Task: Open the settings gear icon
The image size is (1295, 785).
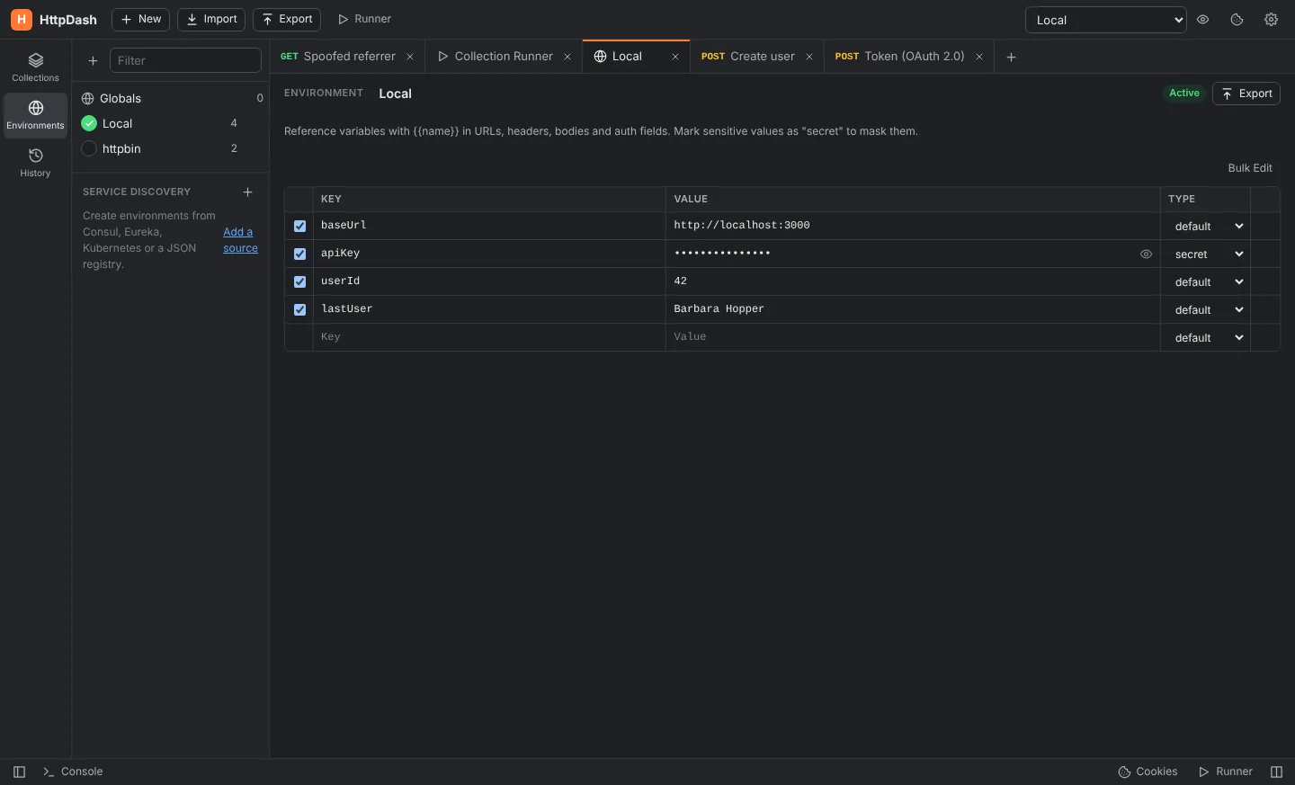Action: click(1271, 20)
